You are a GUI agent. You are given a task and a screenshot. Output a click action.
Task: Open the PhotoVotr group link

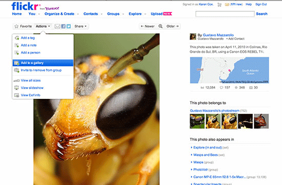pyautogui.click(x=200, y=170)
